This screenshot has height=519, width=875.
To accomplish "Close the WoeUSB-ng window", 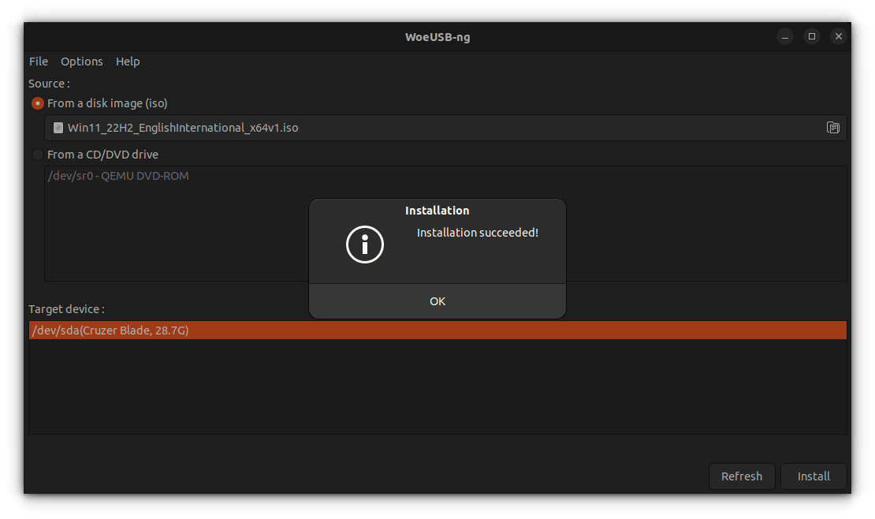I will point(839,36).
